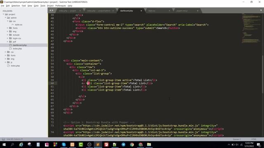Expand the login-css folder

point(7,38)
